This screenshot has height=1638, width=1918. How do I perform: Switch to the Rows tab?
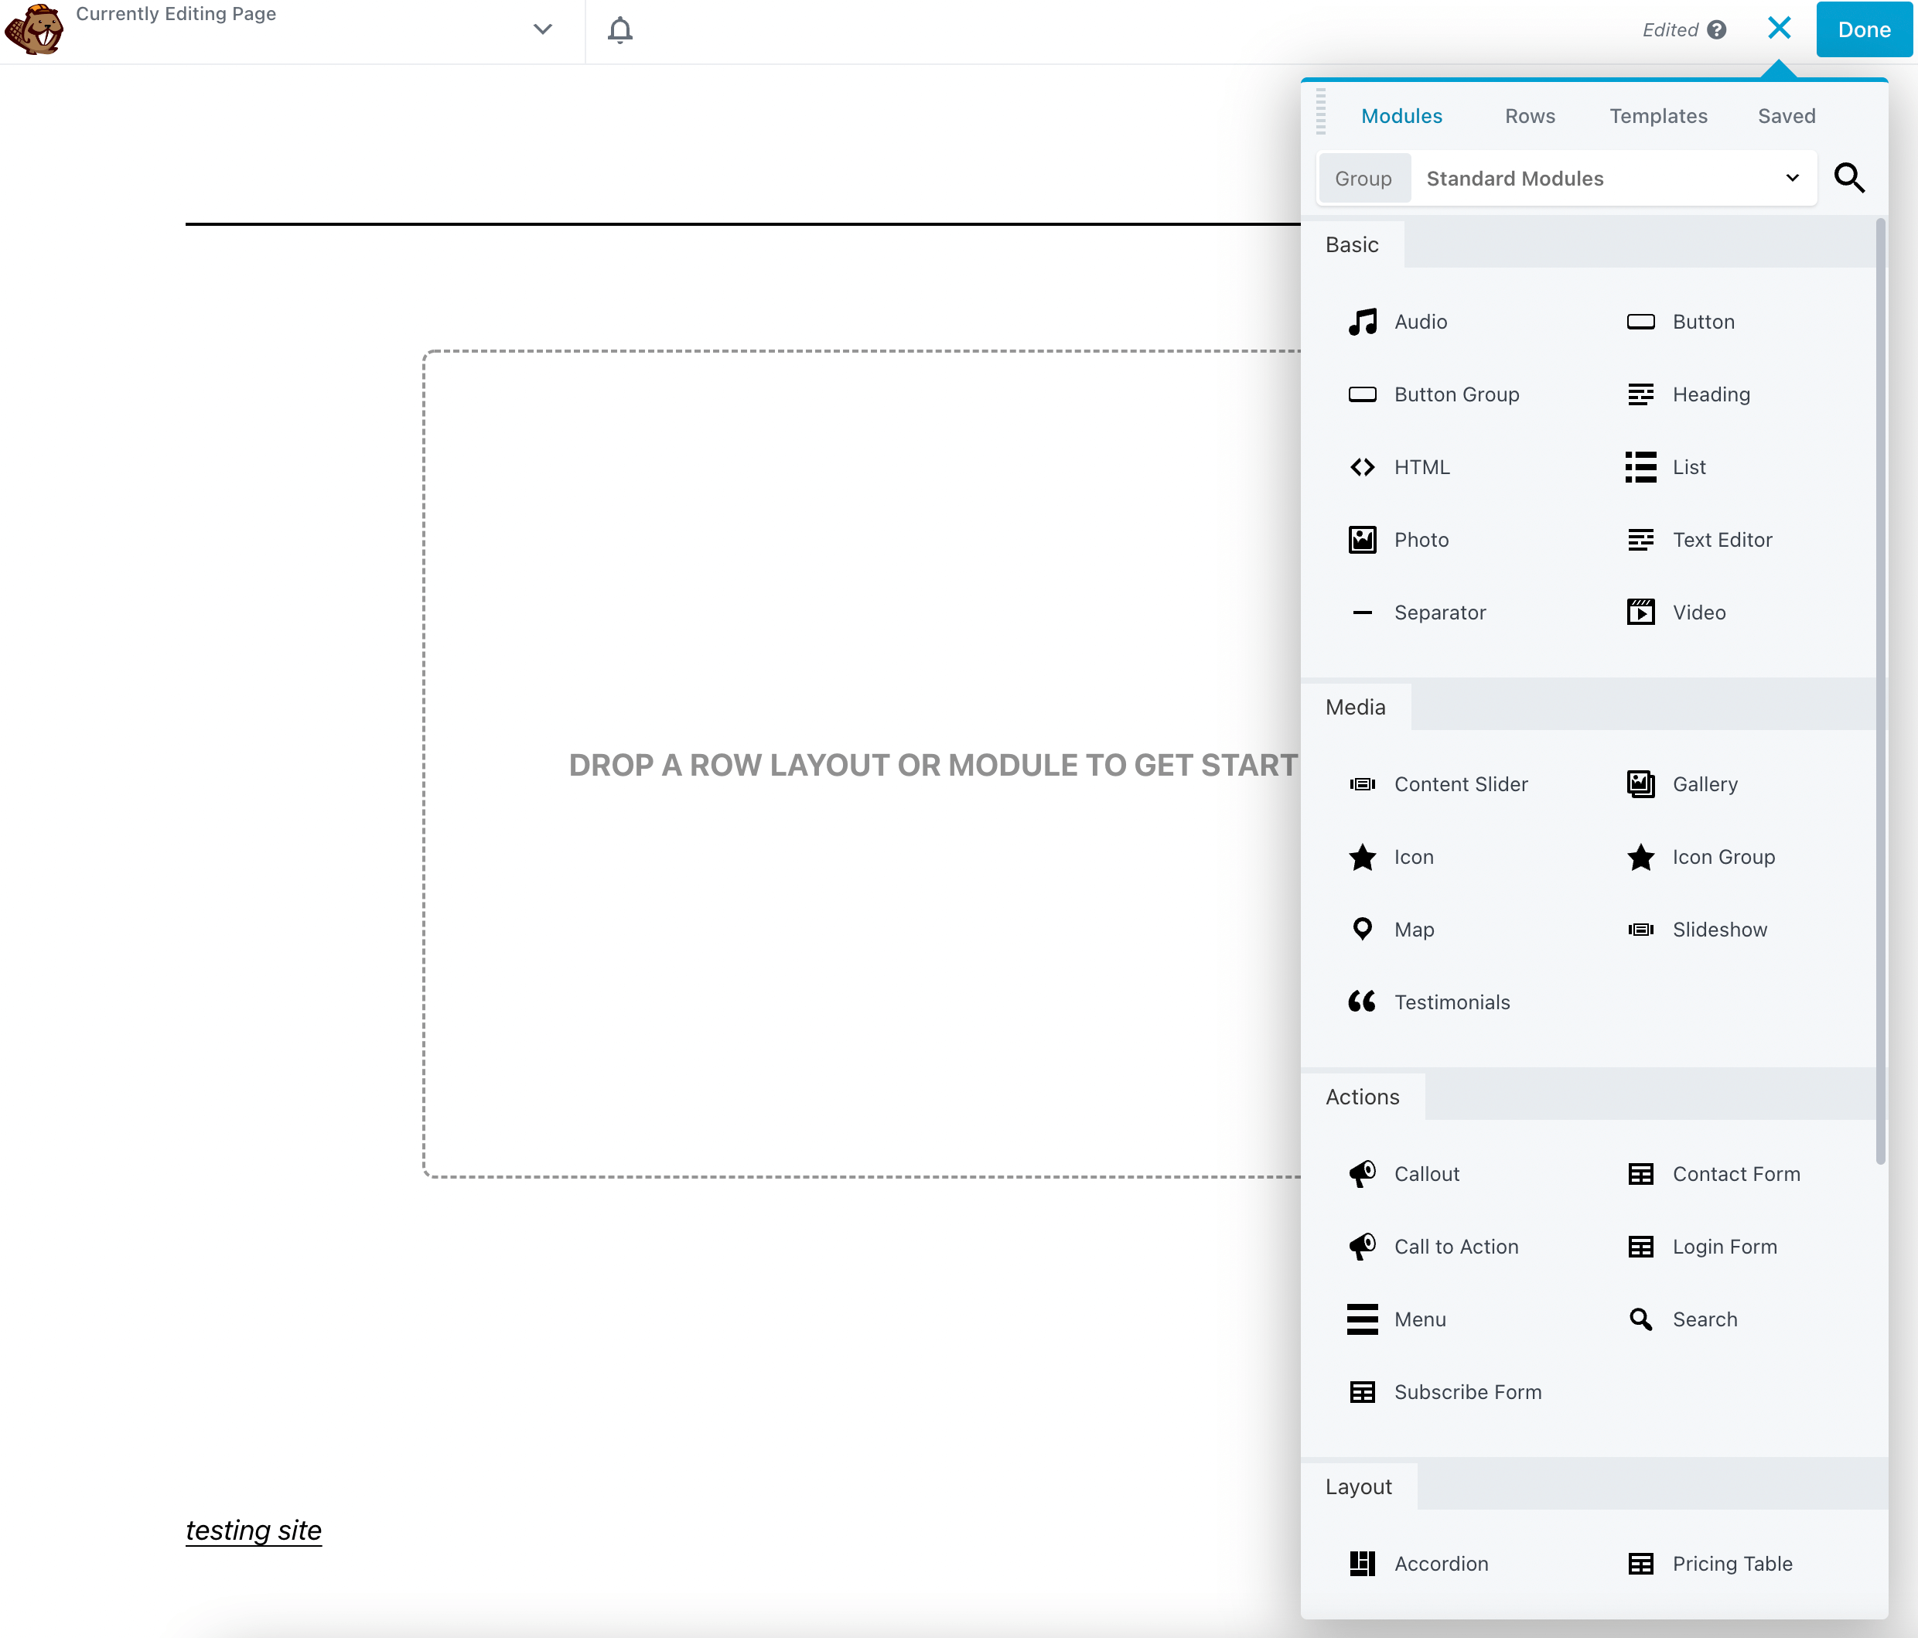(x=1529, y=117)
